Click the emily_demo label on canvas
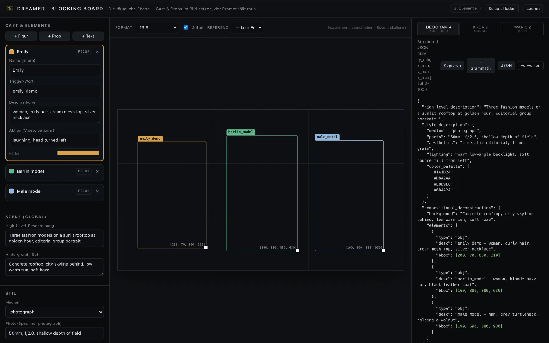This screenshot has height=343, width=549. (150, 138)
